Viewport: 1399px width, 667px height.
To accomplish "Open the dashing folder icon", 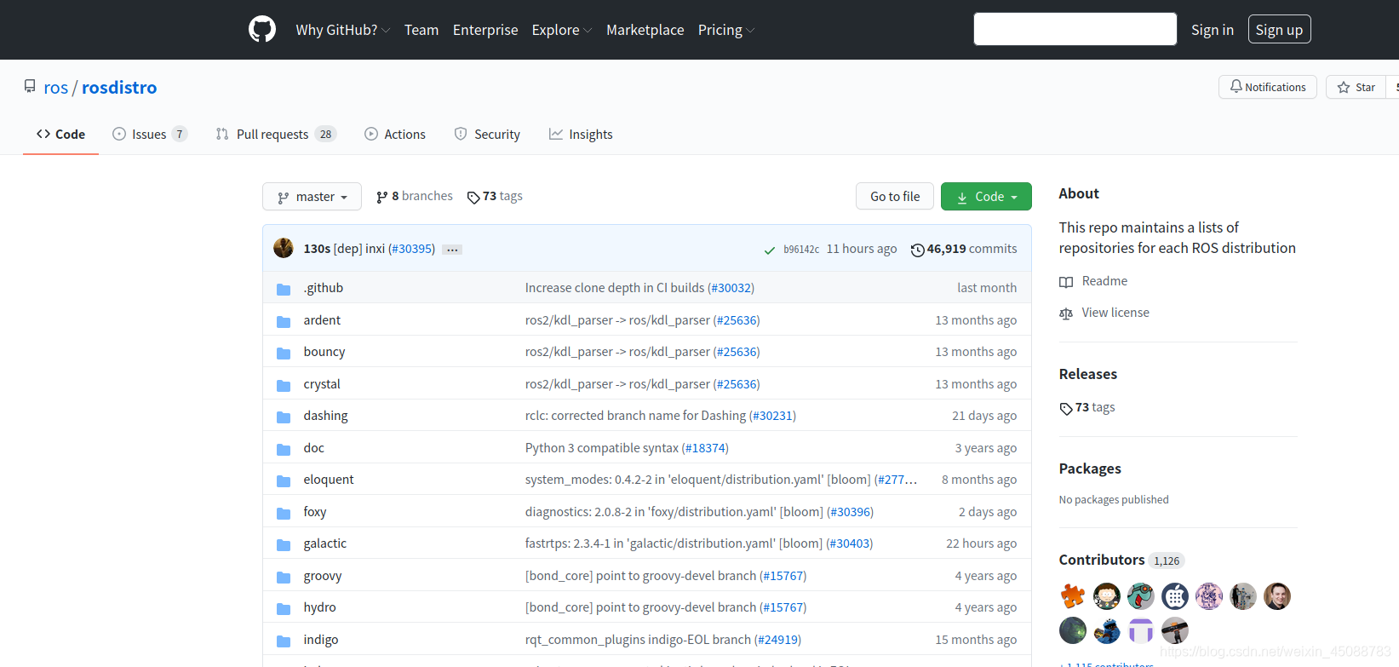I will [x=284, y=417].
